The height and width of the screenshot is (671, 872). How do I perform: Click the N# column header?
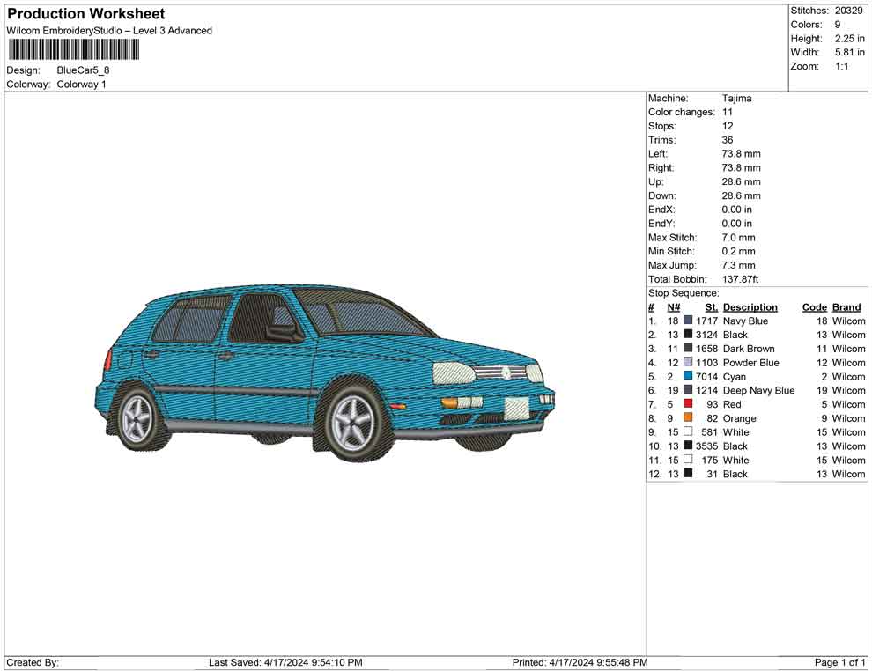[673, 307]
